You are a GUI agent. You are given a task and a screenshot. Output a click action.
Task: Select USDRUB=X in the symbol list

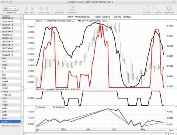click(x=10, y=42)
